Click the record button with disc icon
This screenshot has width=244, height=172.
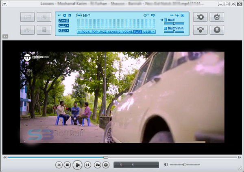200,17
